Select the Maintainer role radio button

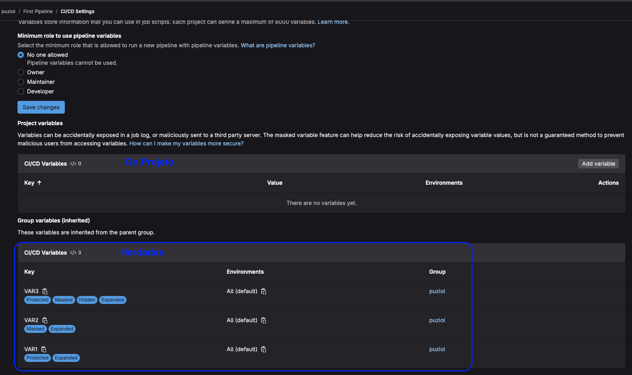[x=21, y=82]
